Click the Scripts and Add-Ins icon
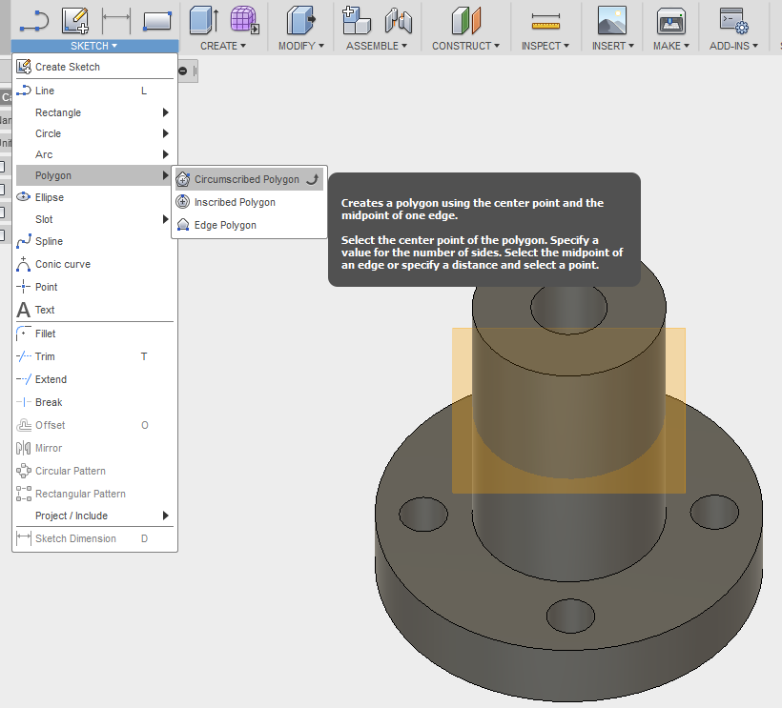This screenshot has width=782, height=708. click(732, 19)
